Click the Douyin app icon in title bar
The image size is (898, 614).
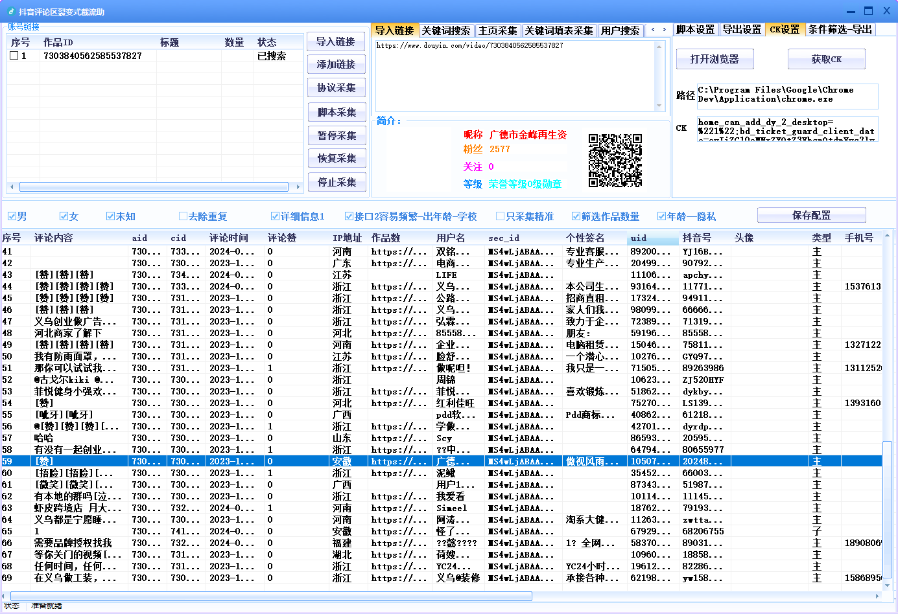pos(11,12)
